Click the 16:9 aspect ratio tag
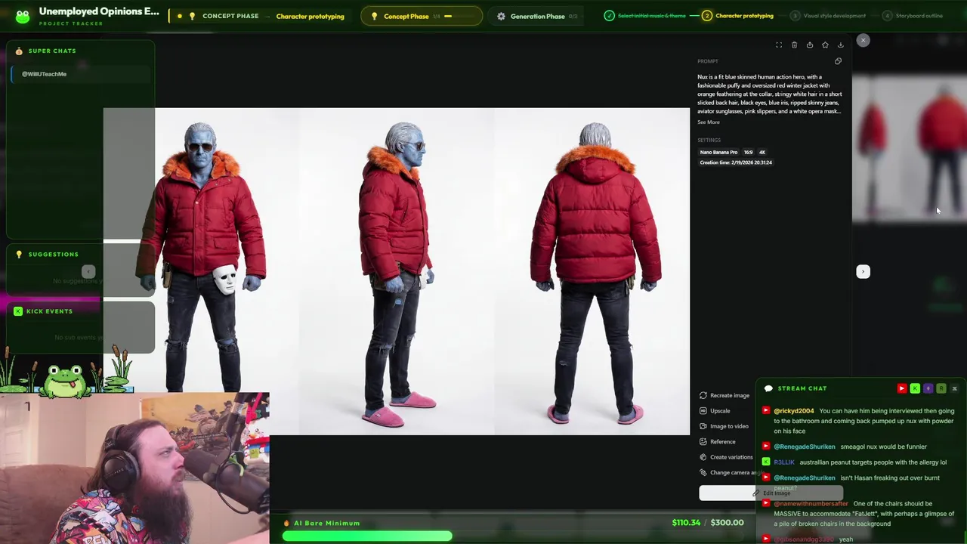The height and width of the screenshot is (544, 967). click(748, 153)
